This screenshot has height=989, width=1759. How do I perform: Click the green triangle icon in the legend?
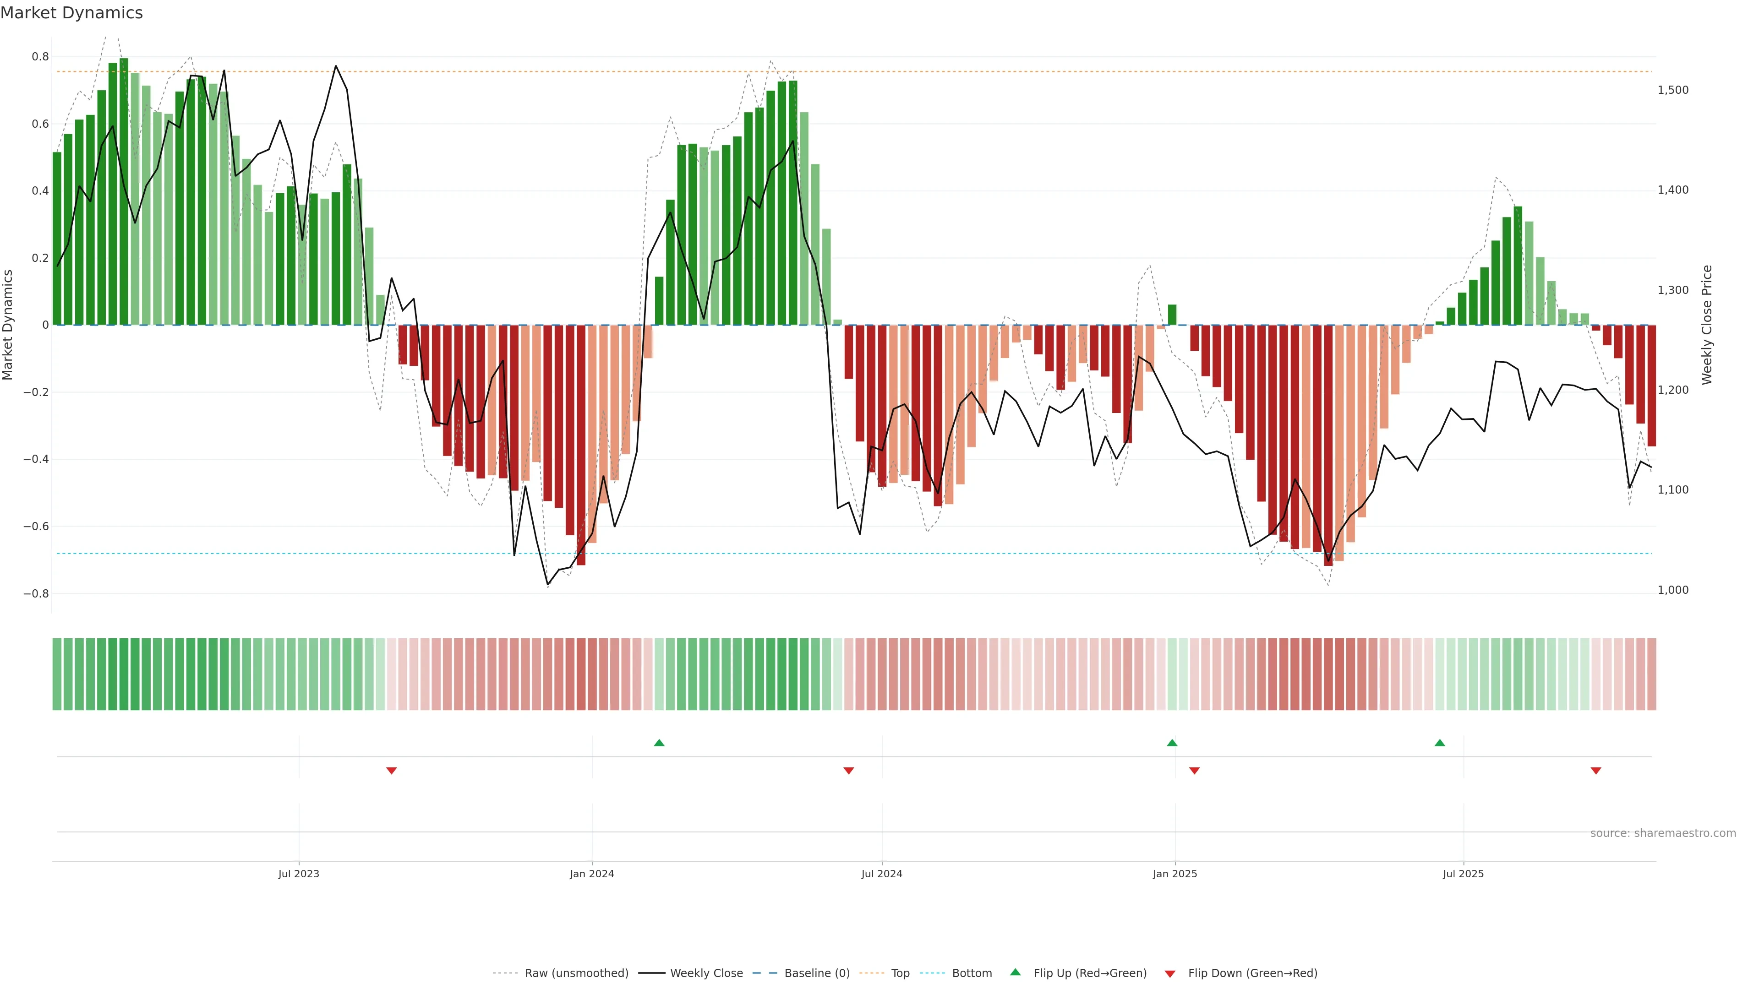coord(1016,972)
